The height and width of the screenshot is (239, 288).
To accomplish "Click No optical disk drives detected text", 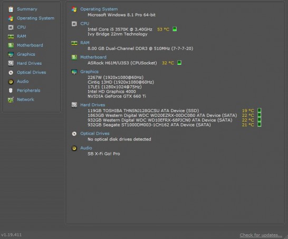I will (x=119, y=140).
